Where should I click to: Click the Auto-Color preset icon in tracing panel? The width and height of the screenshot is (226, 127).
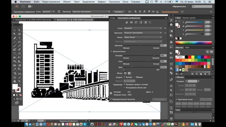tap(127, 22)
